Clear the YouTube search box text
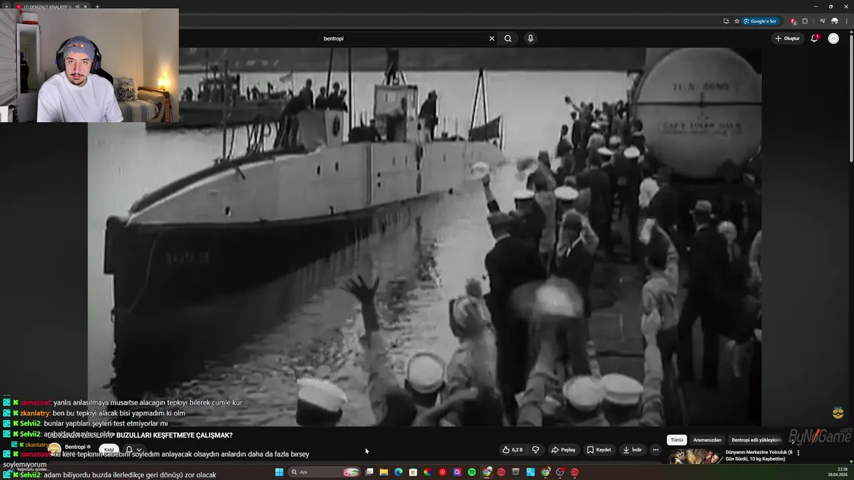The width and height of the screenshot is (854, 480). coord(492,39)
